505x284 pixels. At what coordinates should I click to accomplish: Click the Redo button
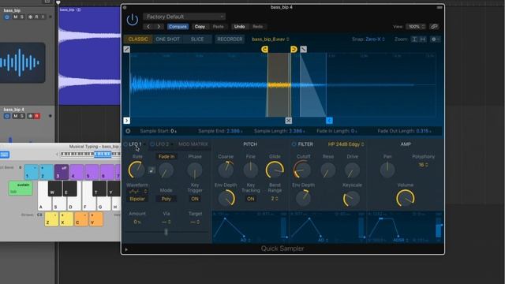pos(258,27)
